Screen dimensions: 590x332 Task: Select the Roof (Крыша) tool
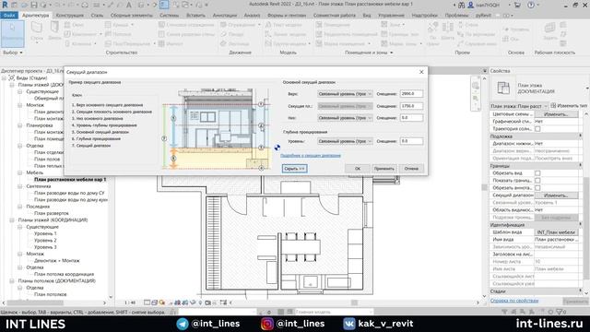[118, 25]
